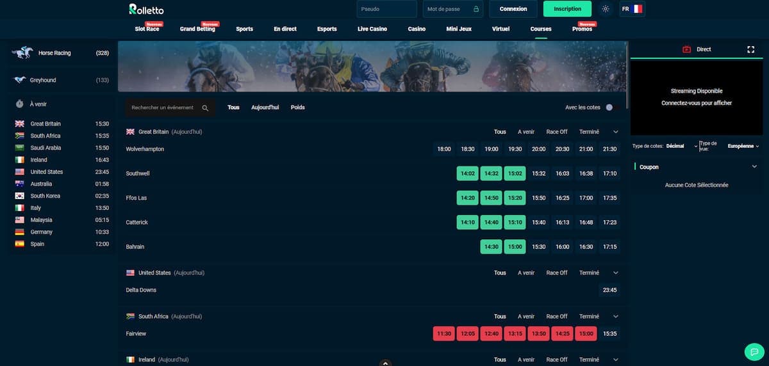Open the live chat bubble icon

point(753,351)
